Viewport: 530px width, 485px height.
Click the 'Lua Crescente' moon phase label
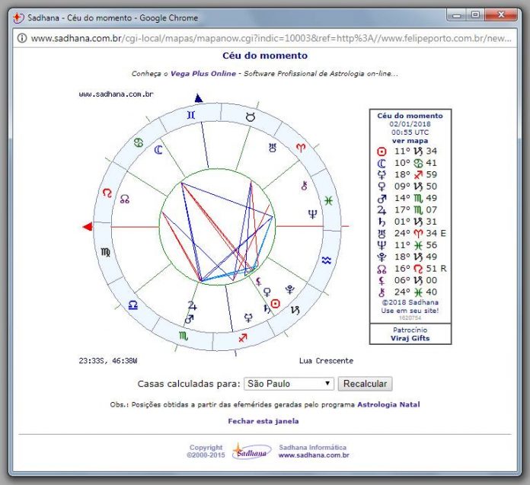click(x=326, y=361)
